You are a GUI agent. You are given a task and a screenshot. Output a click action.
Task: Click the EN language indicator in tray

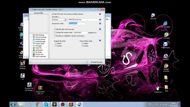point(150,104)
